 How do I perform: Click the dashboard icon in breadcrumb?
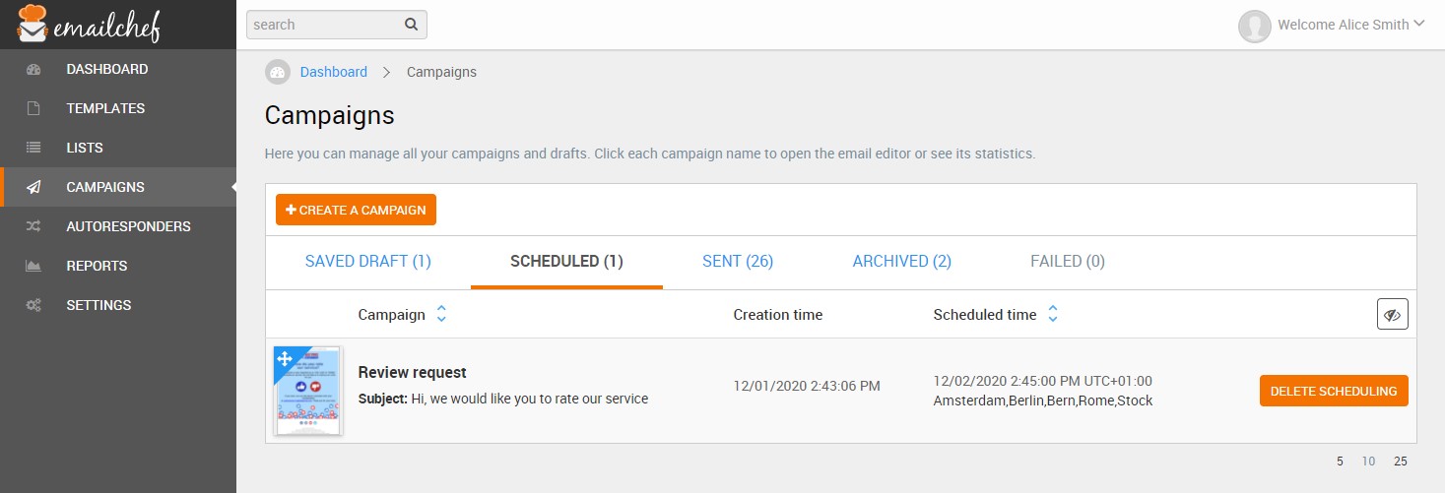(x=278, y=72)
